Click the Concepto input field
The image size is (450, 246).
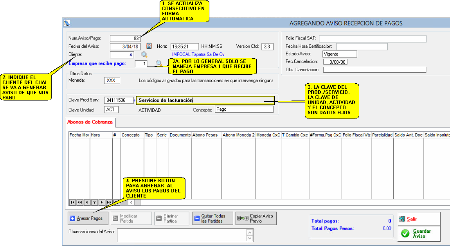tap(244, 110)
